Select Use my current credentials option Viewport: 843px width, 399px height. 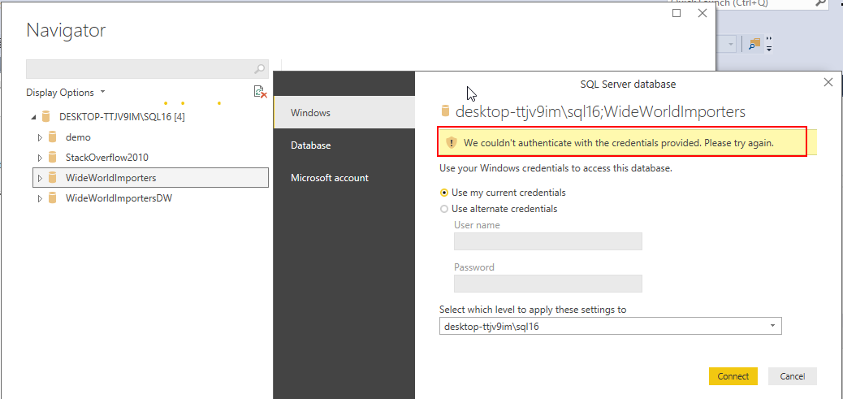pos(444,193)
